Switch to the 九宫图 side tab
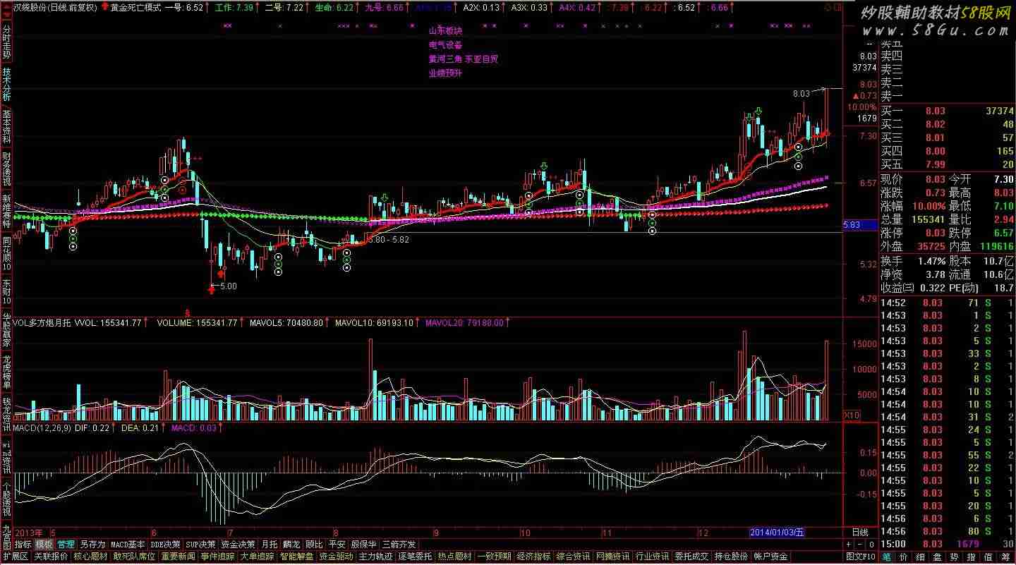Viewport: 1016px width, 565px height. 6,537
